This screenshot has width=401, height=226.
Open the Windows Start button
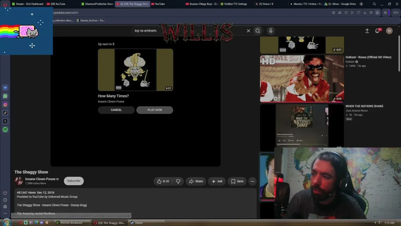[6, 223]
